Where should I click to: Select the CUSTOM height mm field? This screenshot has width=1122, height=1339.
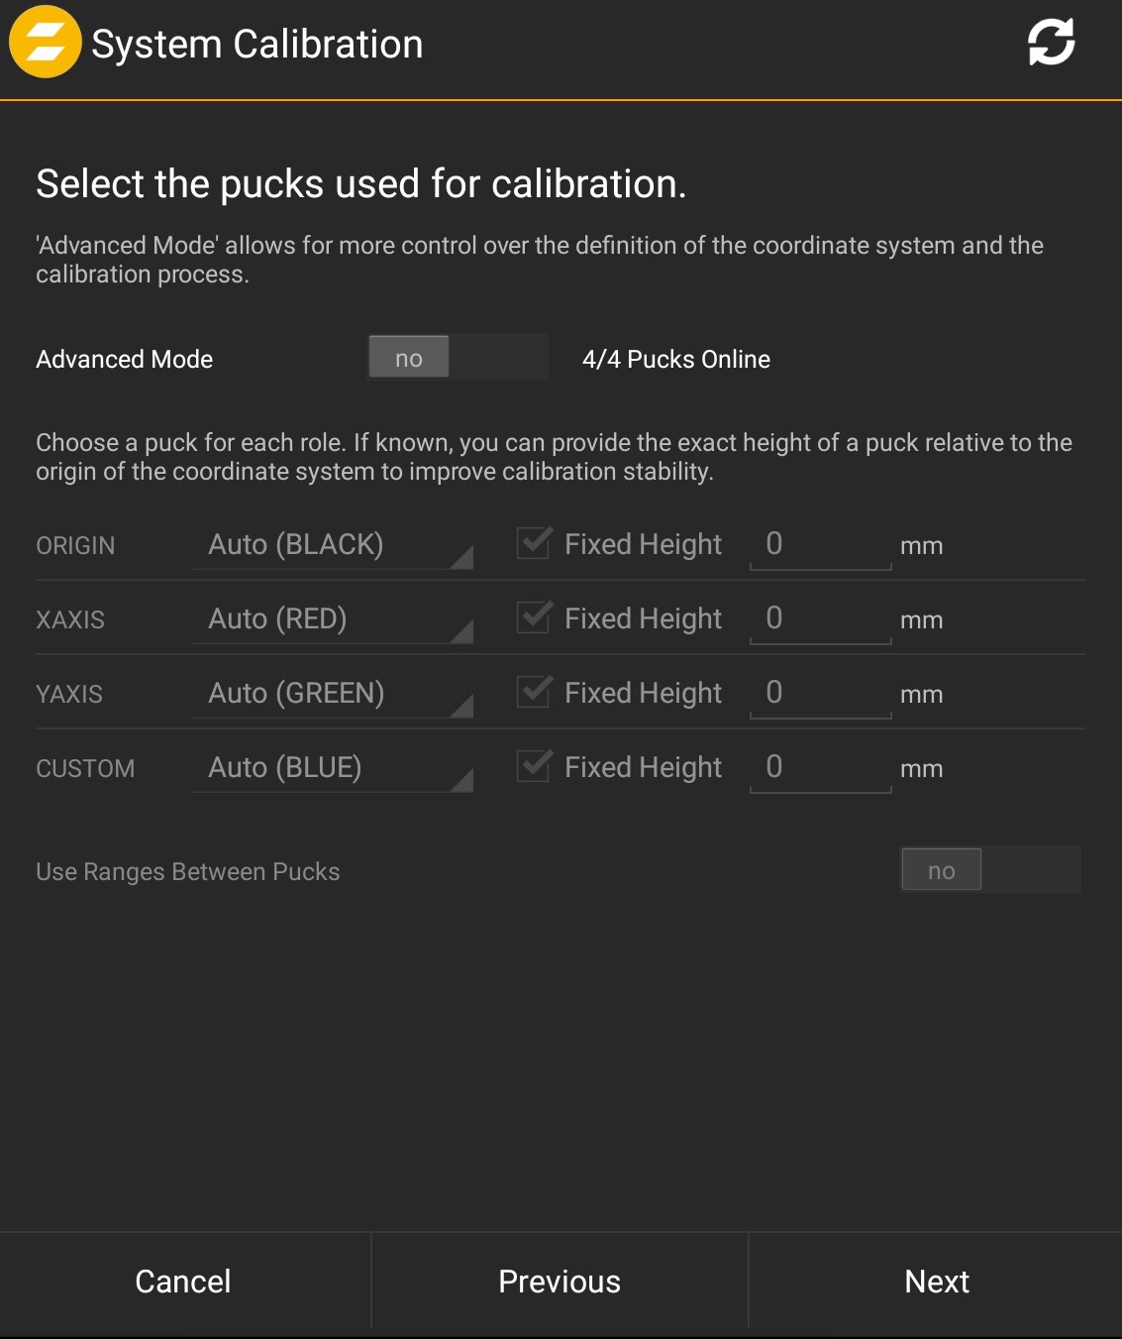pyautogui.click(x=820, y=767)
